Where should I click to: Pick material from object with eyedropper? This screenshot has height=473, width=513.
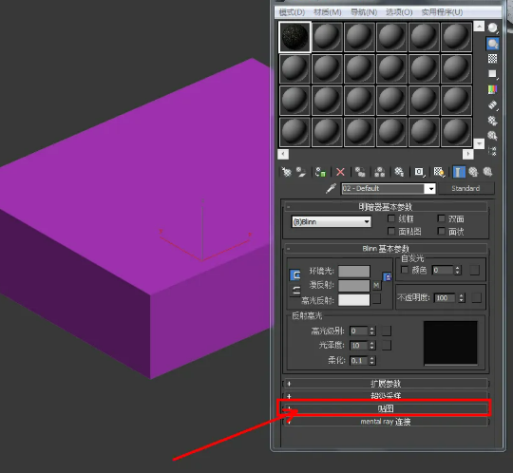(332, 188)
